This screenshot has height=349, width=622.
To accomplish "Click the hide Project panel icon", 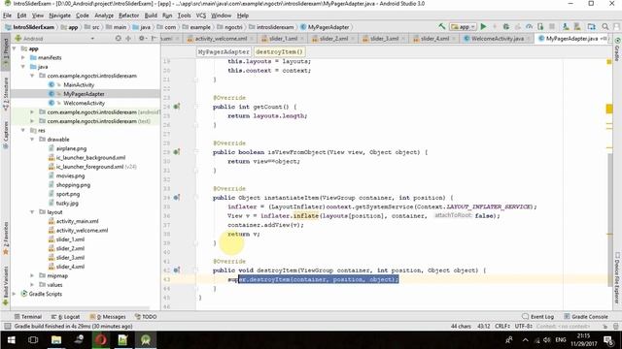I will click(154, 39).
